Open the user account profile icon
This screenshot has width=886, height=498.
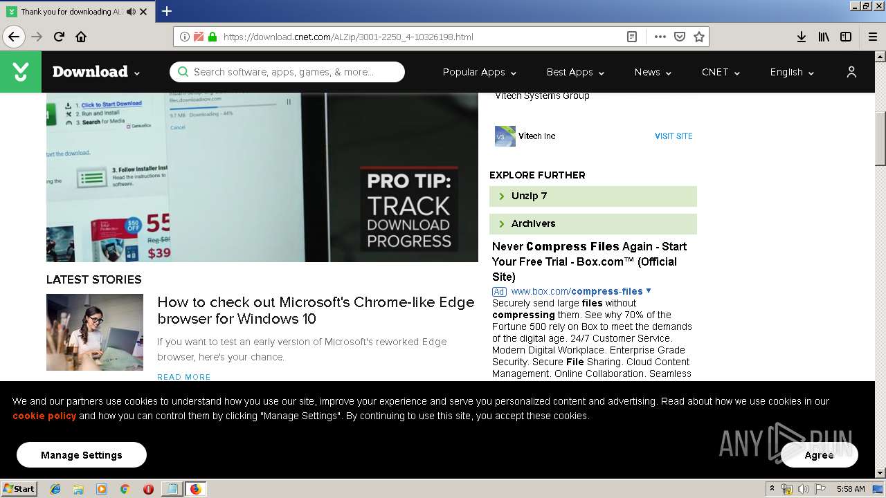pos(851,72)
